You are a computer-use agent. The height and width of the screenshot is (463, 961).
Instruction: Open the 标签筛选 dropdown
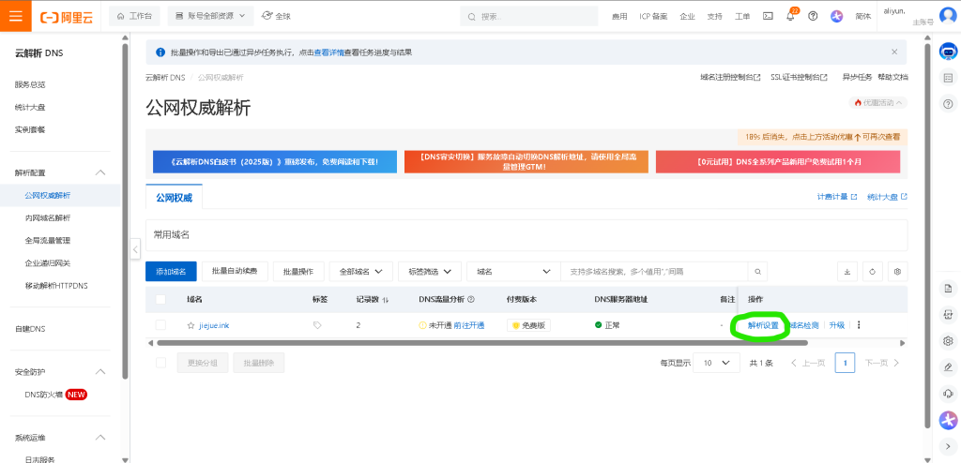(x=429, y=271)
